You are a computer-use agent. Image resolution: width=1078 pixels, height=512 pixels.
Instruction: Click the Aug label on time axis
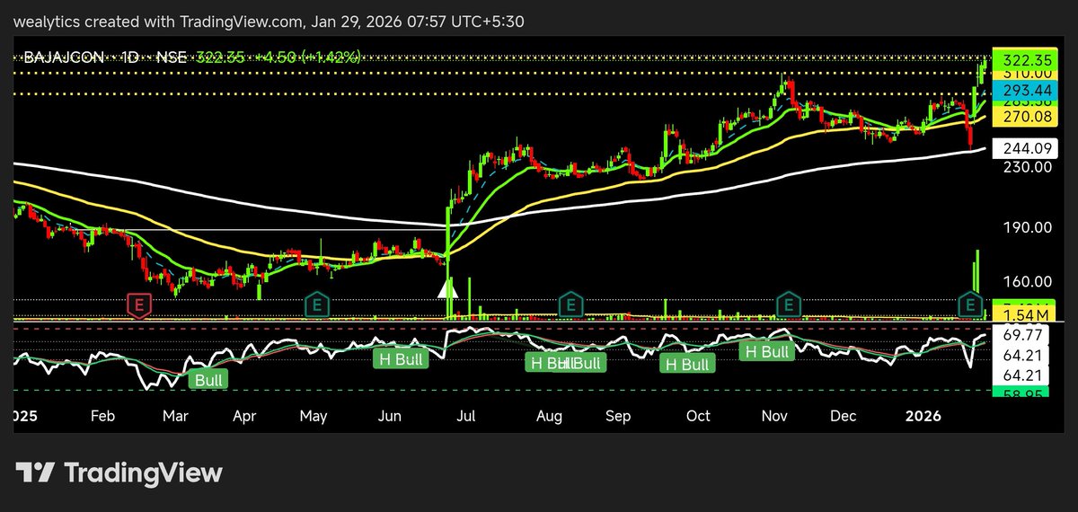coord(549,416)
